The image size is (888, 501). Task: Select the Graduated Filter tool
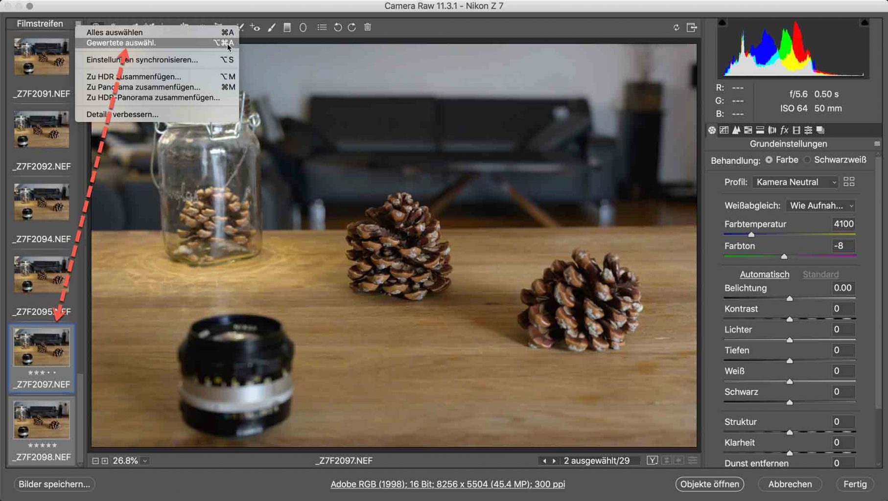pos(287,27)
